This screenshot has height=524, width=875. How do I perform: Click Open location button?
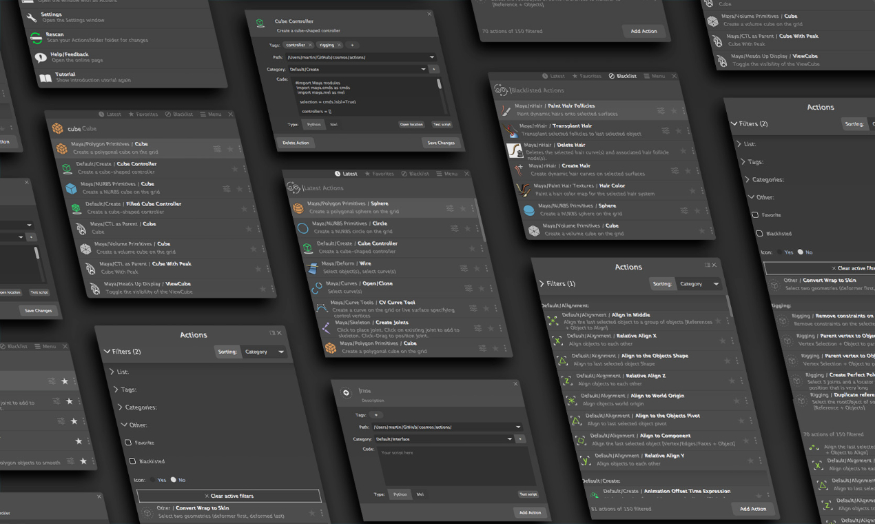pyautogui.click(x=411, y=124)
